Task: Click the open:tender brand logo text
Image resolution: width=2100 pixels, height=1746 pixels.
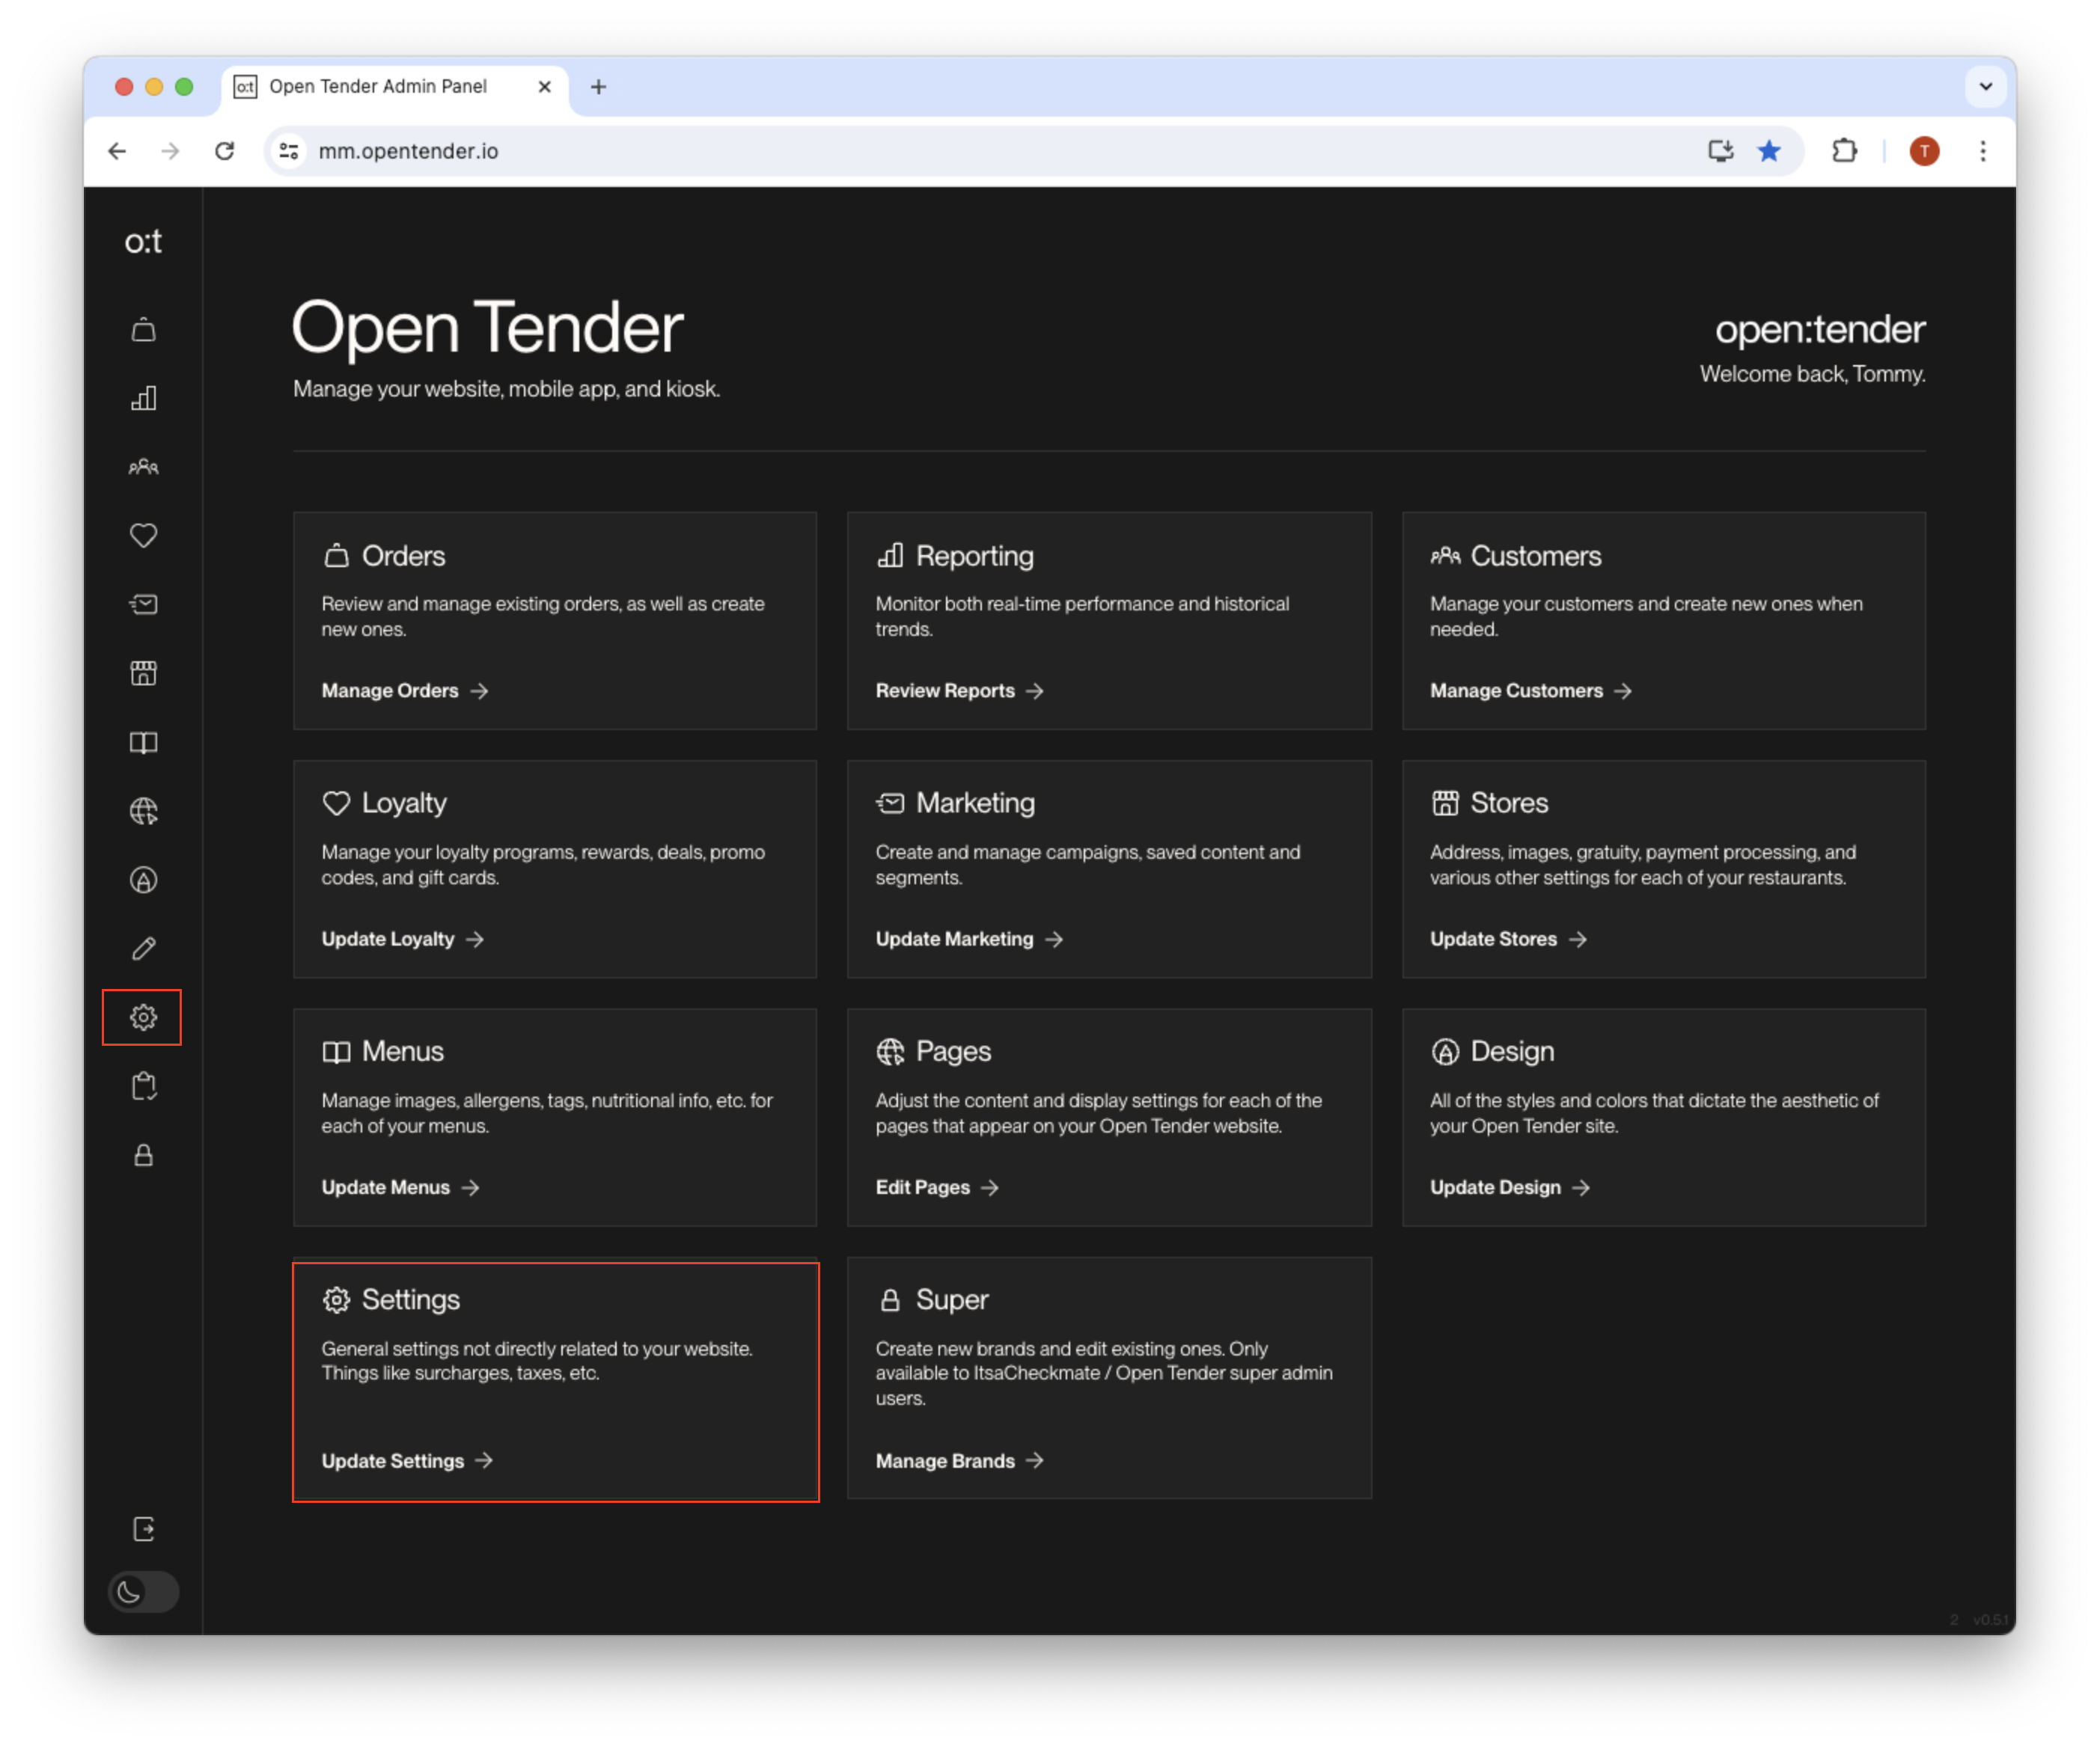Action: (1819, 331)
